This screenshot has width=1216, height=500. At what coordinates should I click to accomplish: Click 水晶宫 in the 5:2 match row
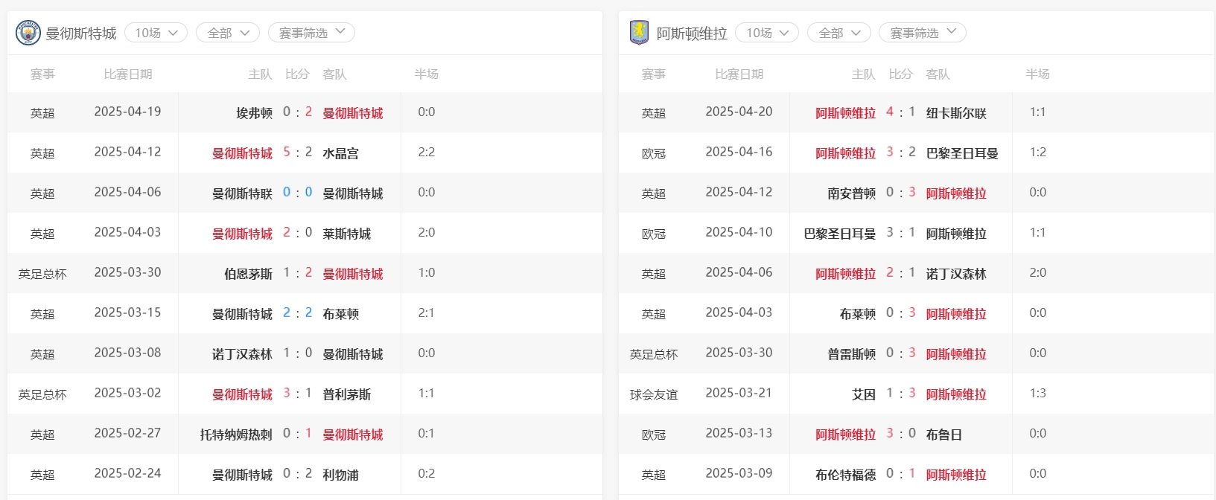click(340, 153)
